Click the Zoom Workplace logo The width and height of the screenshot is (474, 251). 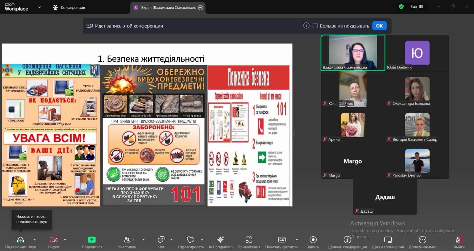[x=16, y=7]
